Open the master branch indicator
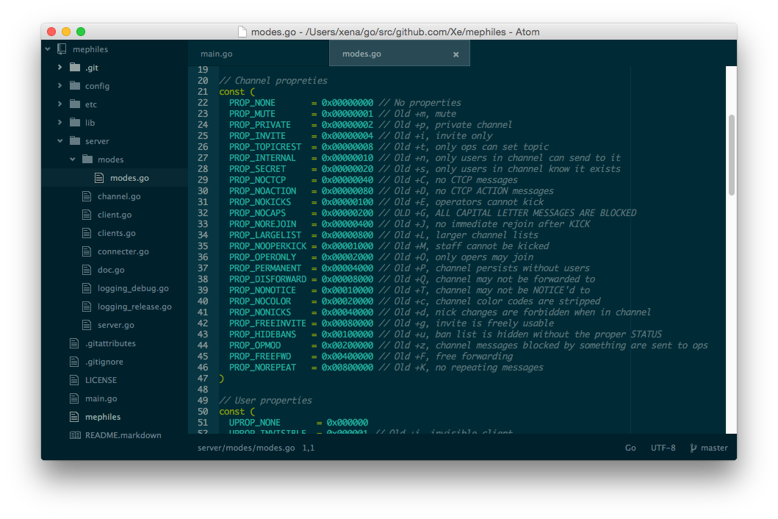Image resolution: width=778 pixels, height=519 pixels. [708, 447]
